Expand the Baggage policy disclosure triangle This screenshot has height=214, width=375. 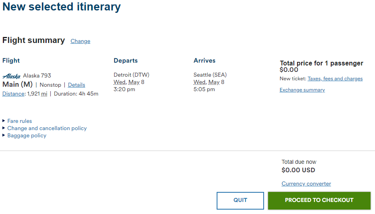4,135
